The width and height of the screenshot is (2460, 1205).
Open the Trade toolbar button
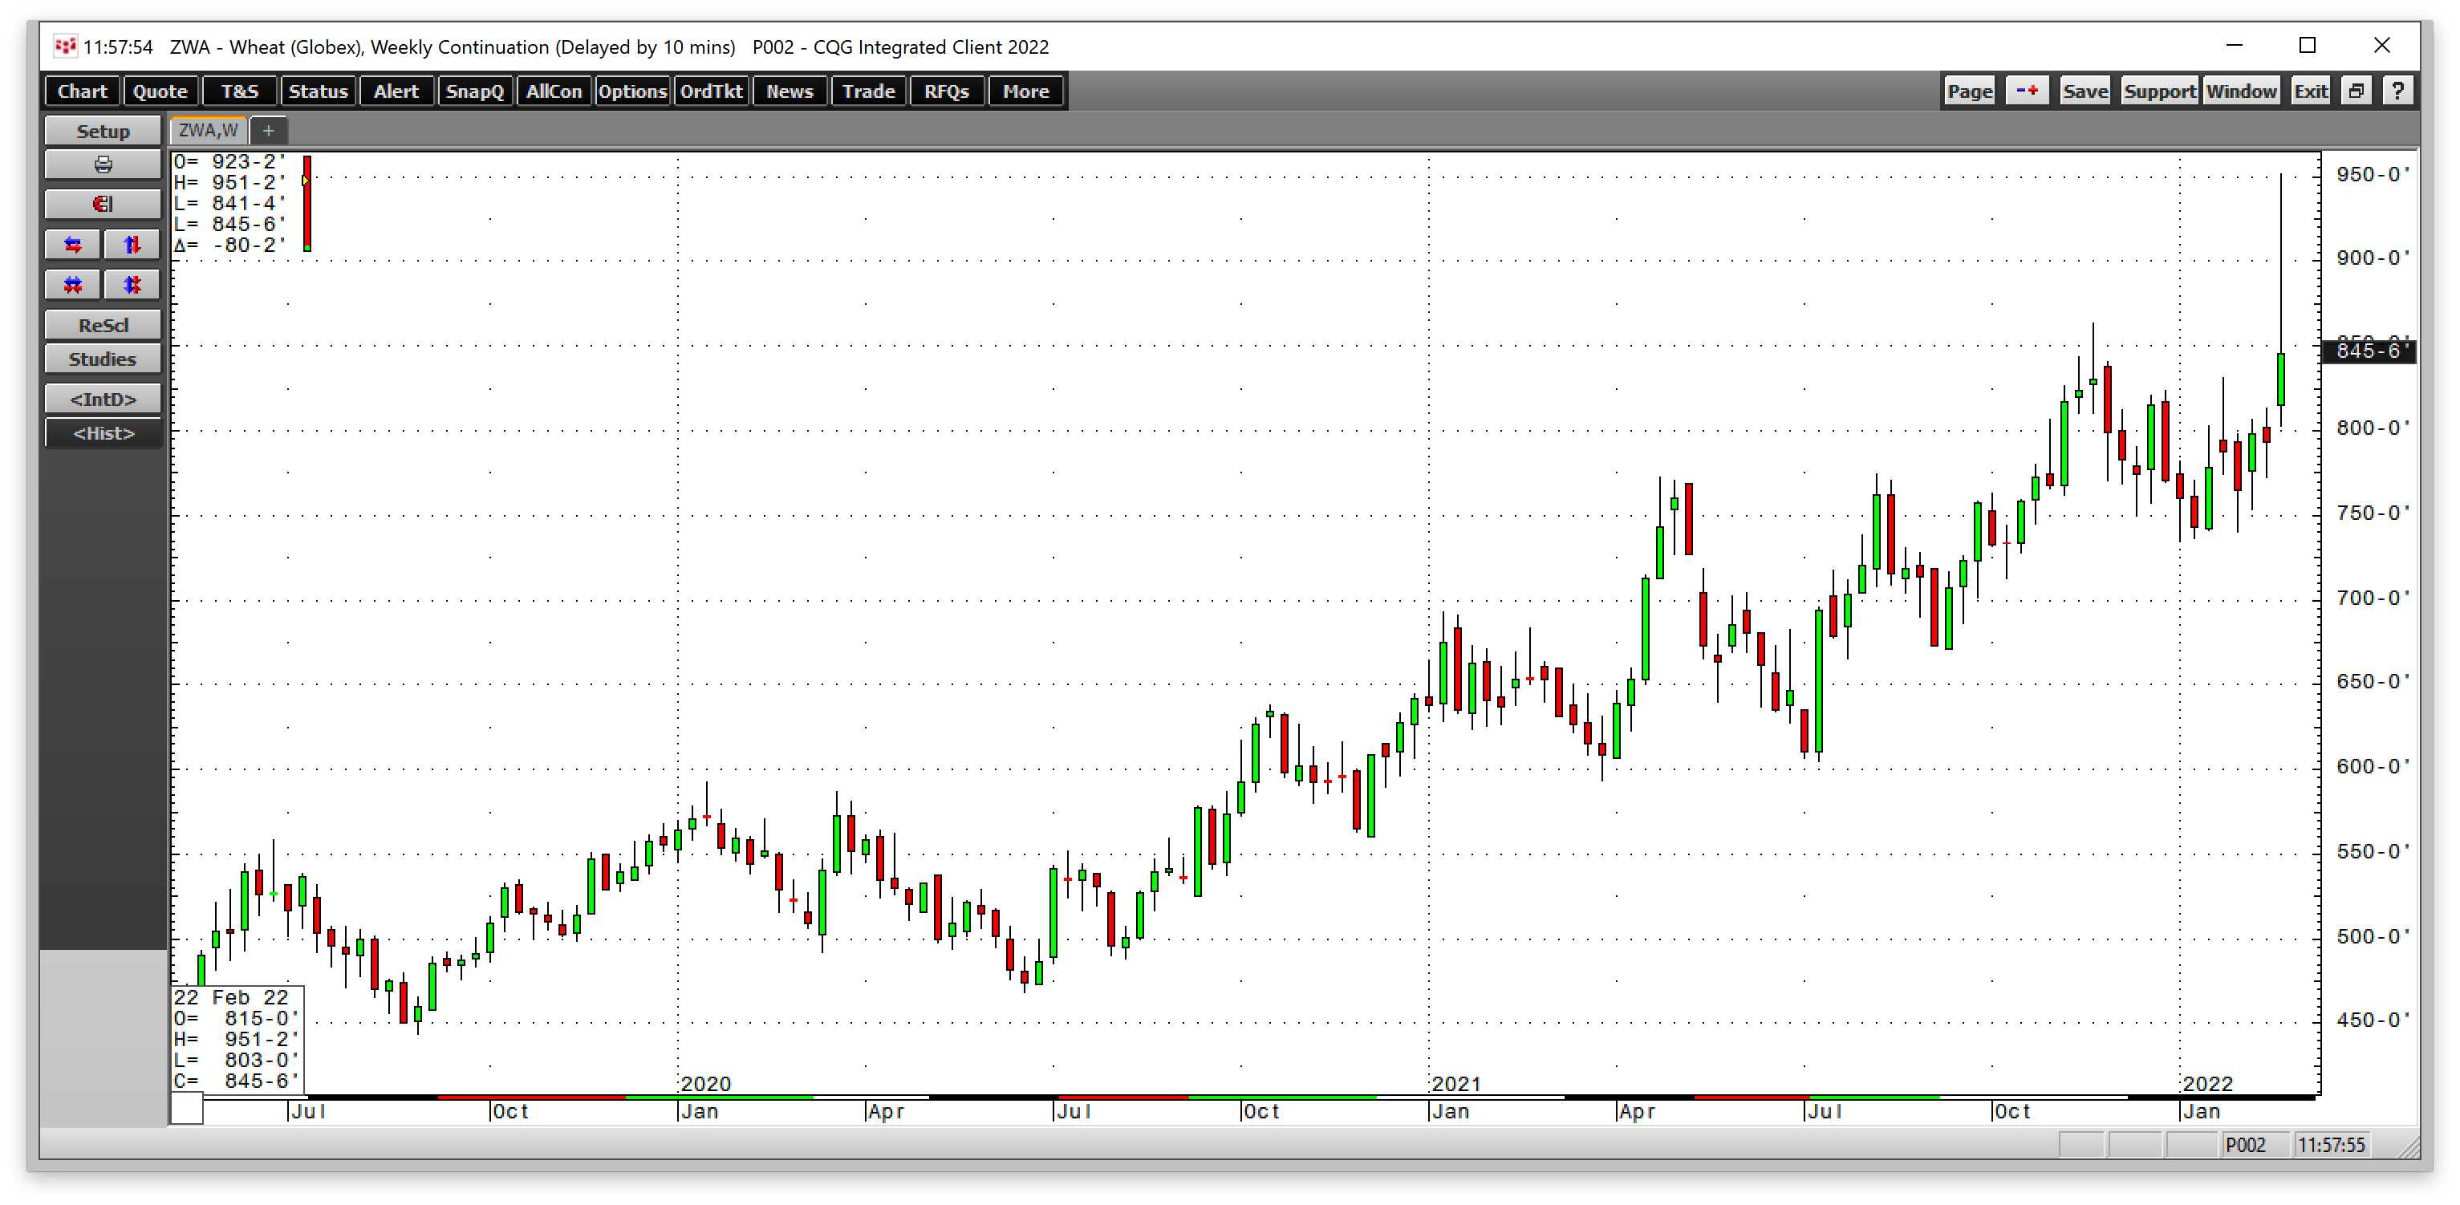tap(868, 91)
